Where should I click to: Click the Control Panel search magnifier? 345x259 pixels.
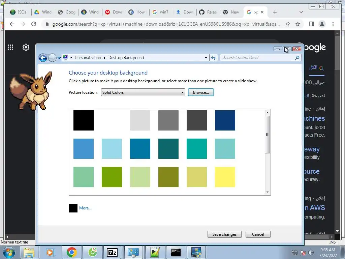coord(297,58)
